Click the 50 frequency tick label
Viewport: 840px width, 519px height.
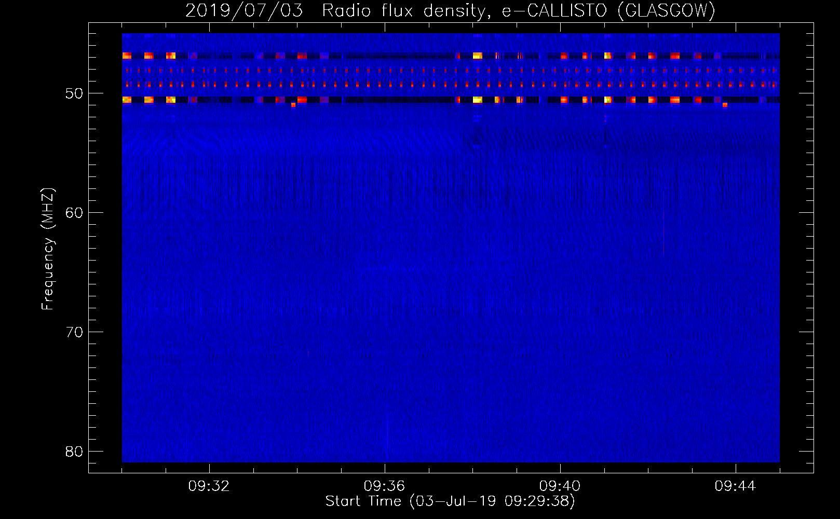pyautogui.click(x=74, y=93)
